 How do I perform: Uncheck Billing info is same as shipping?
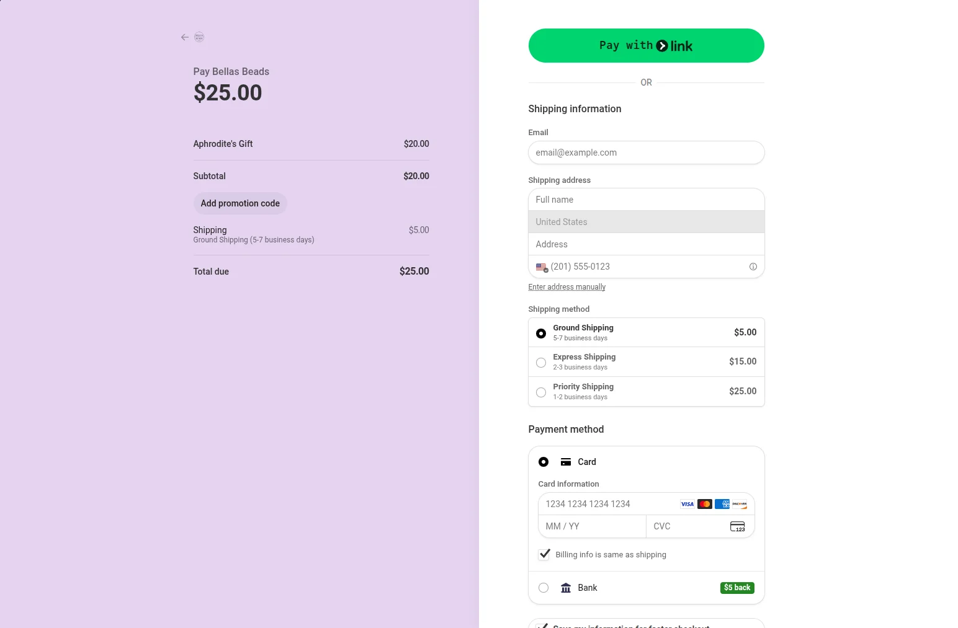544,554
